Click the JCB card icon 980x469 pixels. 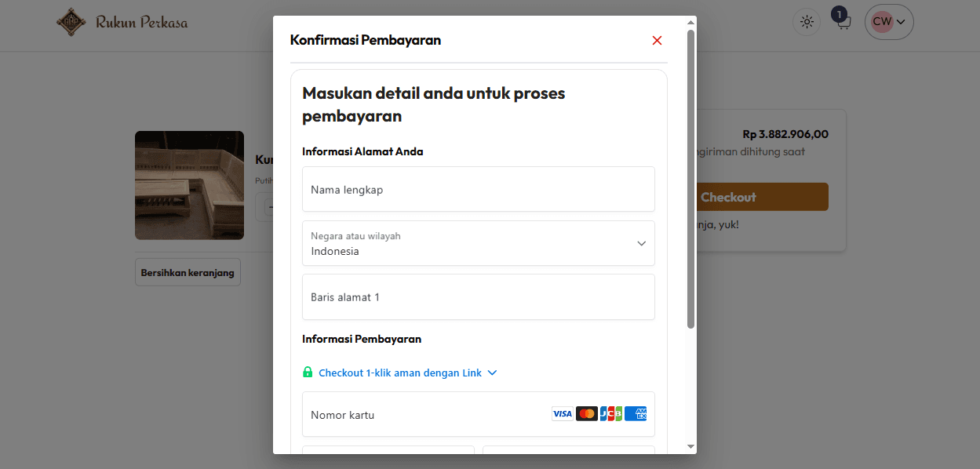(611, 414)
